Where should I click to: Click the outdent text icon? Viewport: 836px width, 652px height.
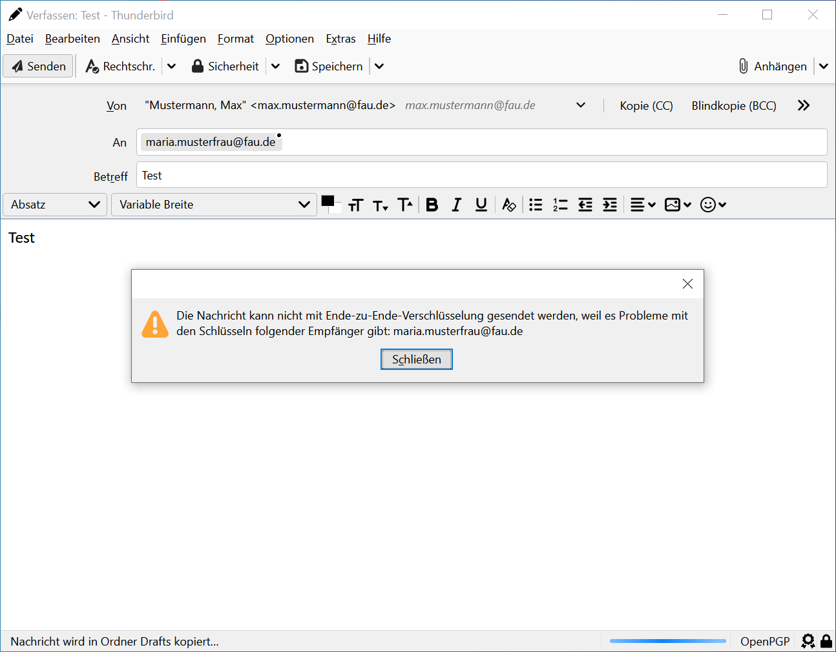point(585,205)
